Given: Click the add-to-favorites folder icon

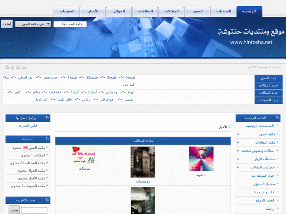Looking at the screenshot, I should (18, 67).
